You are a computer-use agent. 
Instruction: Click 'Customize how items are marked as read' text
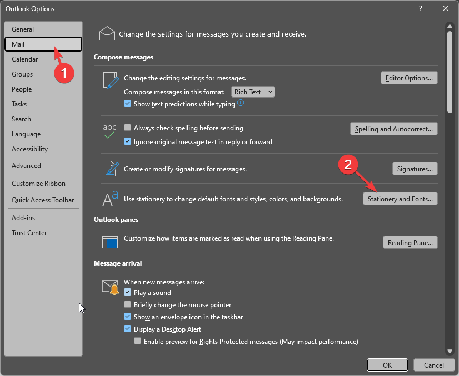(x=229, y=238)
